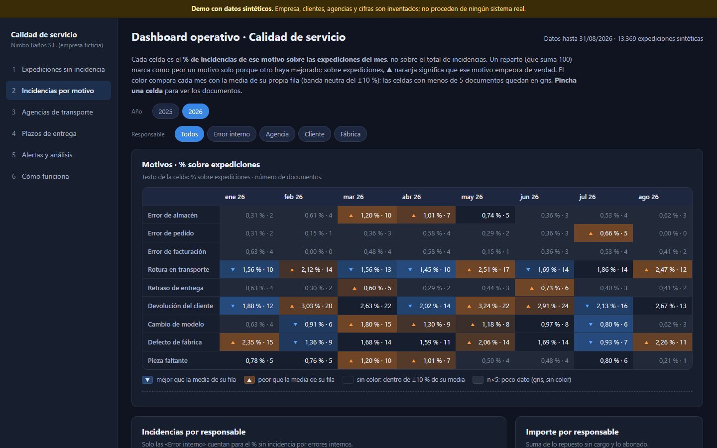Open Retraso de entrega mar 26 cell '0,60 % · 5'
Image resolution: width=717 pixels, height=448 pixels.
click(x=367, y=288)
